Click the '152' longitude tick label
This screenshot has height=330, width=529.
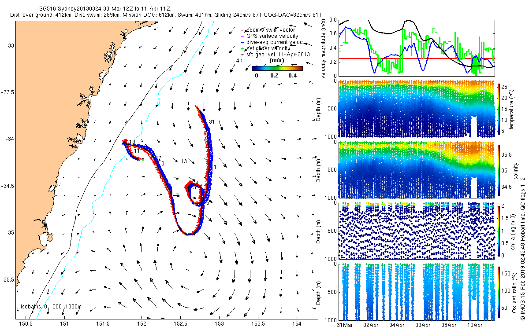pos(142,324)
